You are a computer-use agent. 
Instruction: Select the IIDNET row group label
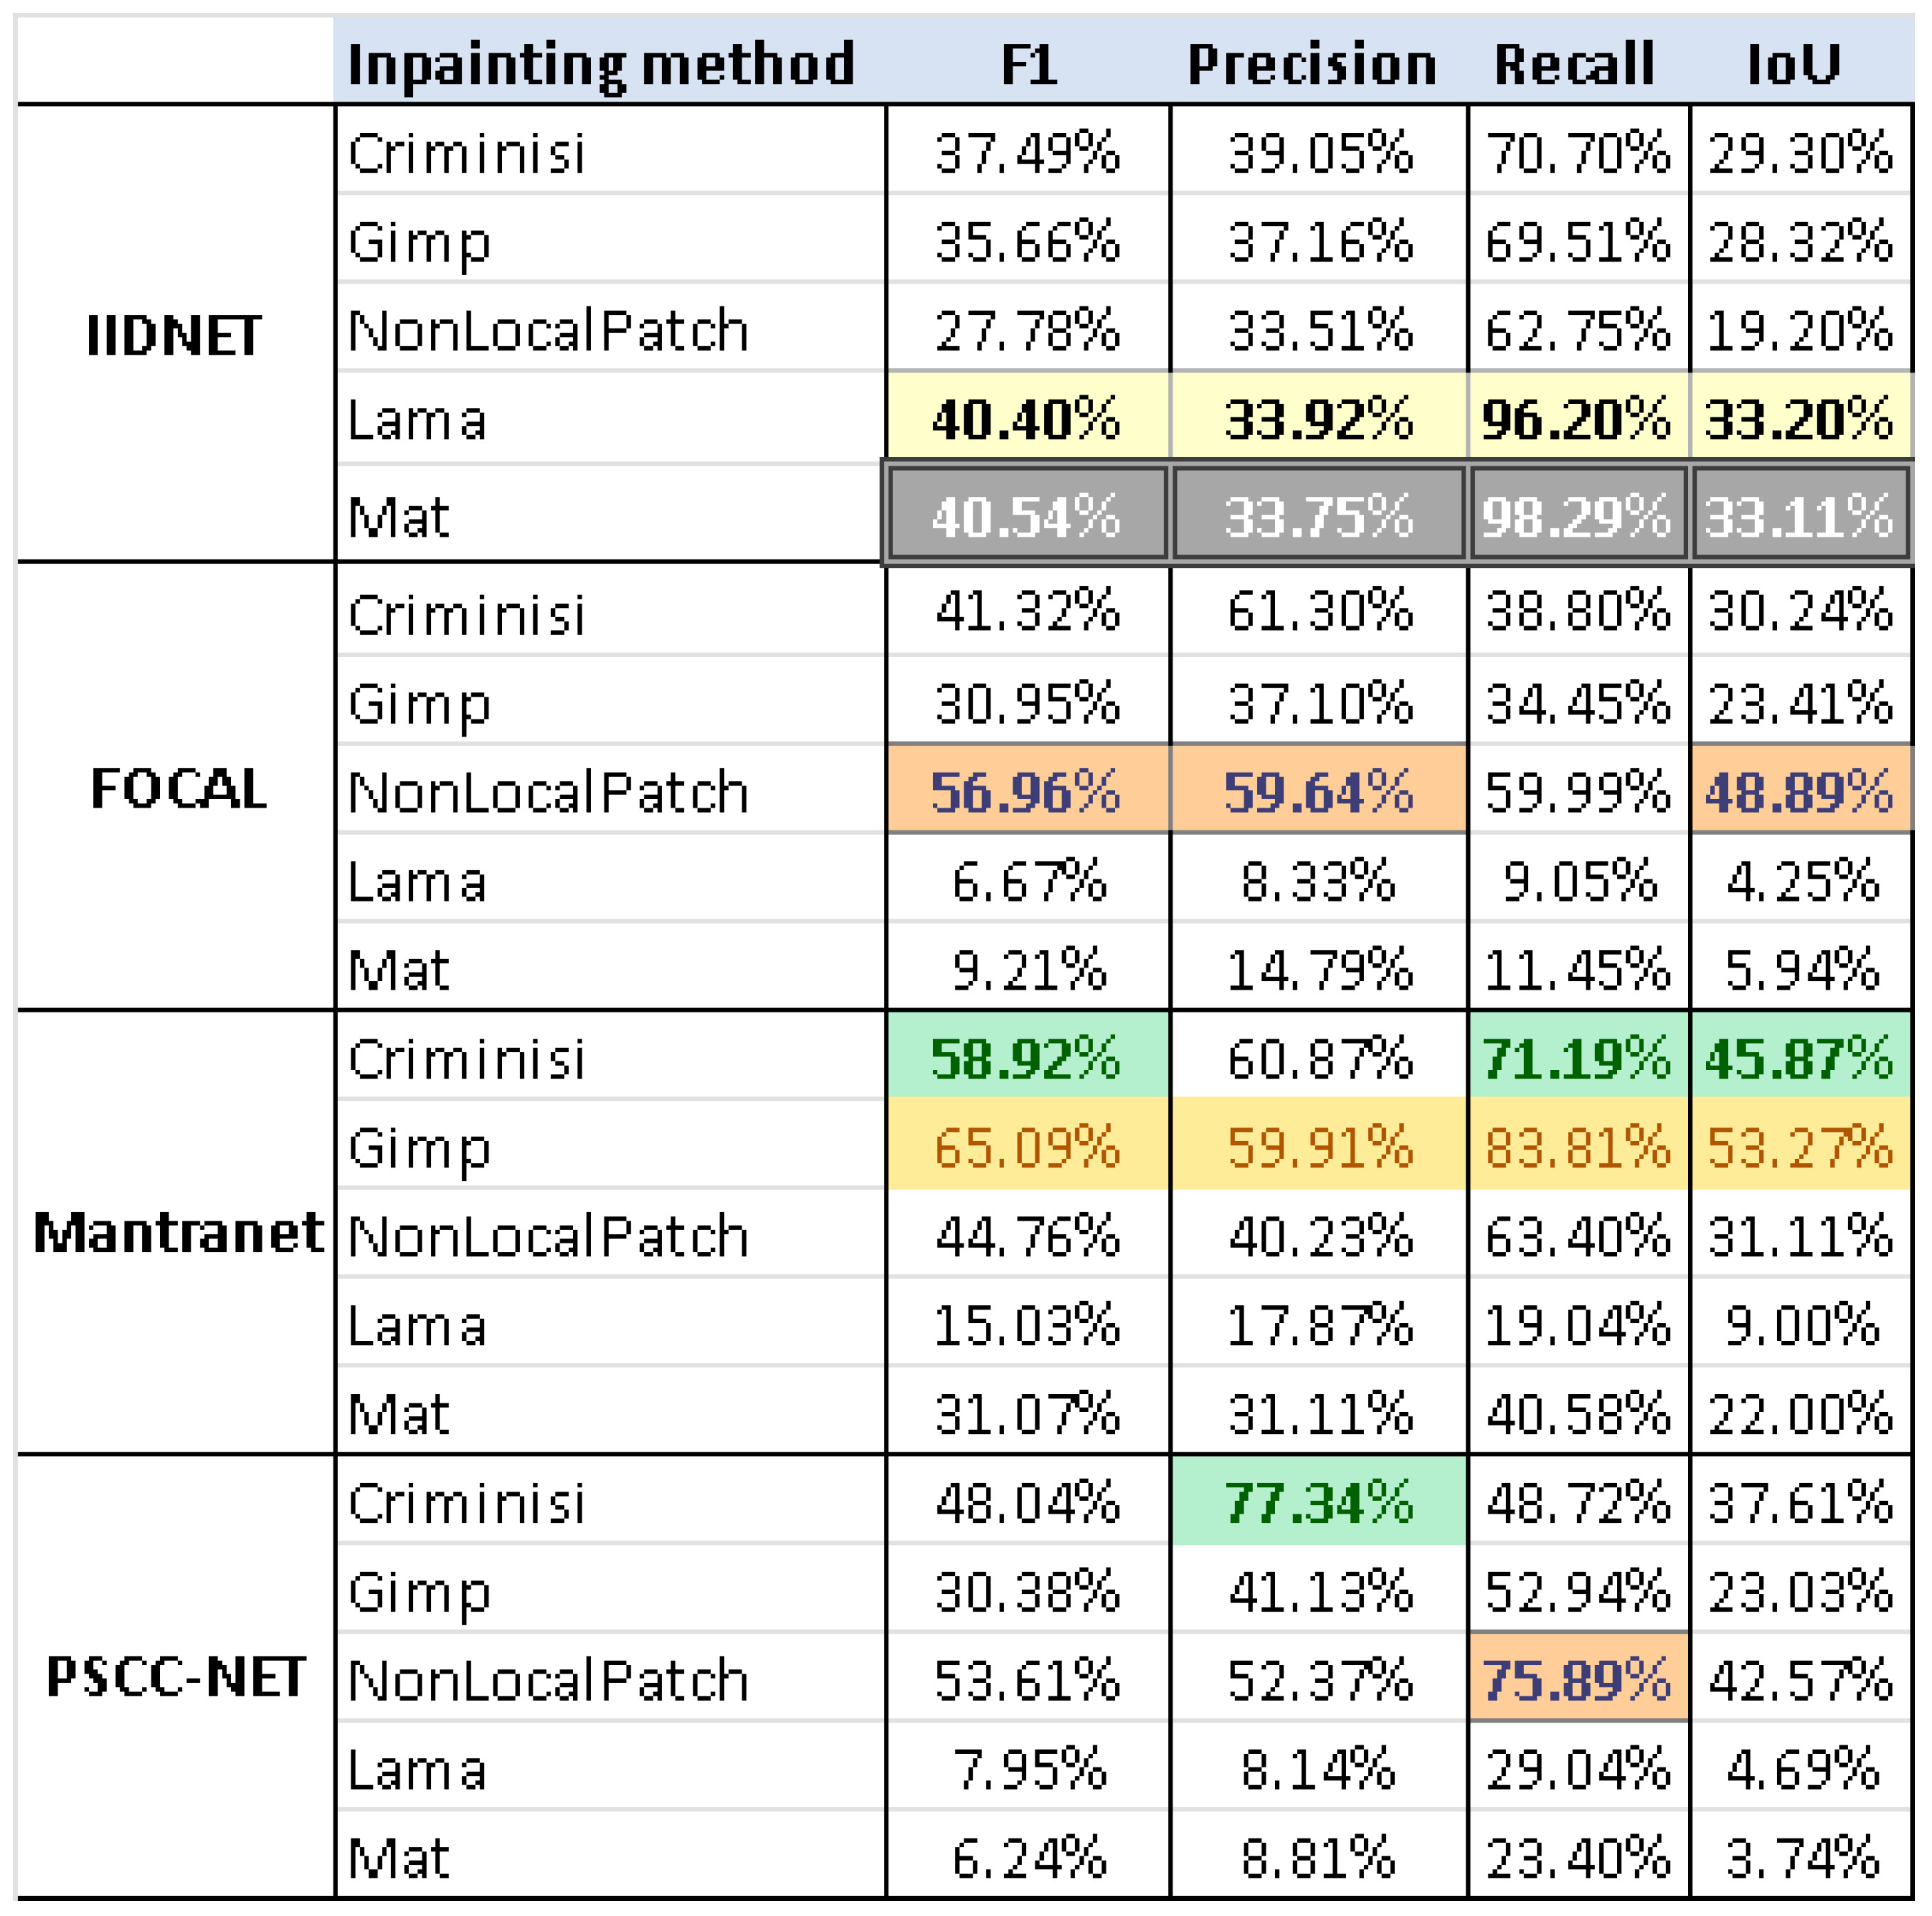pos(175,335)
